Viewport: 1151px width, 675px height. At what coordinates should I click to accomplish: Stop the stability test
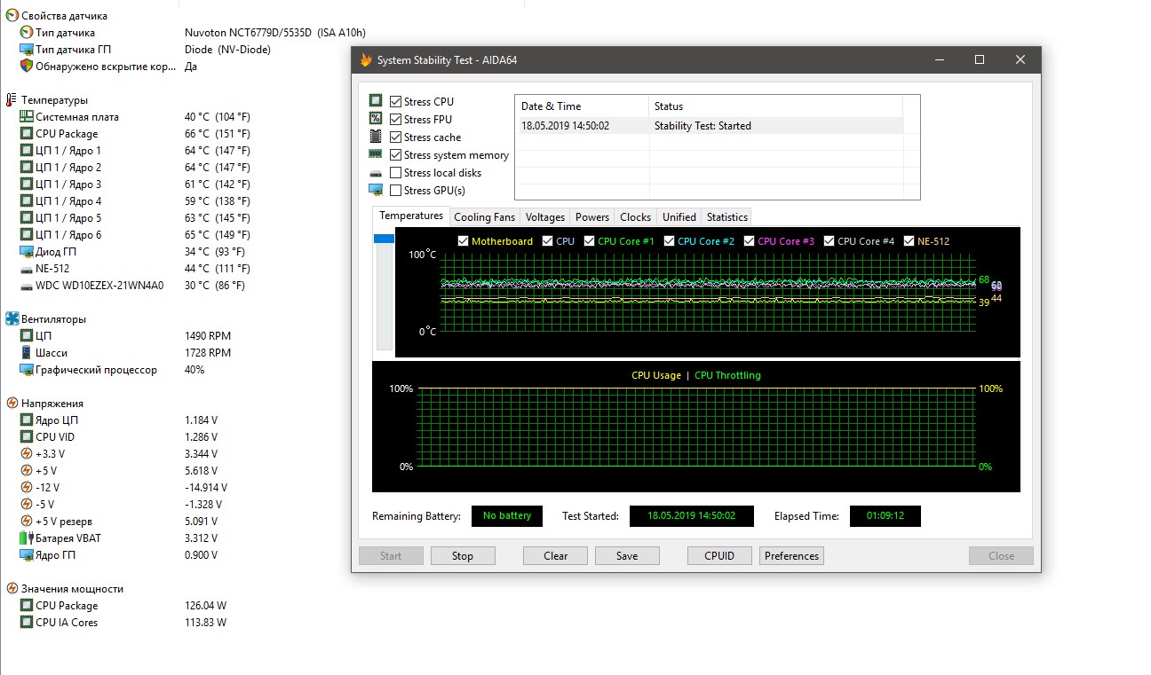coord(463,556)
